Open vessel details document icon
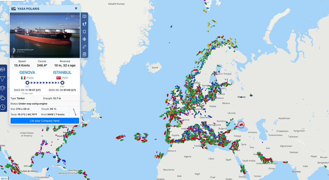 pyautogui.click(x=84, y=54)
